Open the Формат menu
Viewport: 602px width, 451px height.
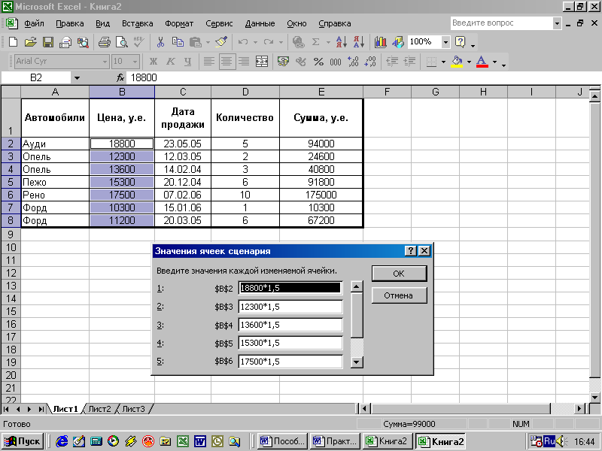pos(179,23)
